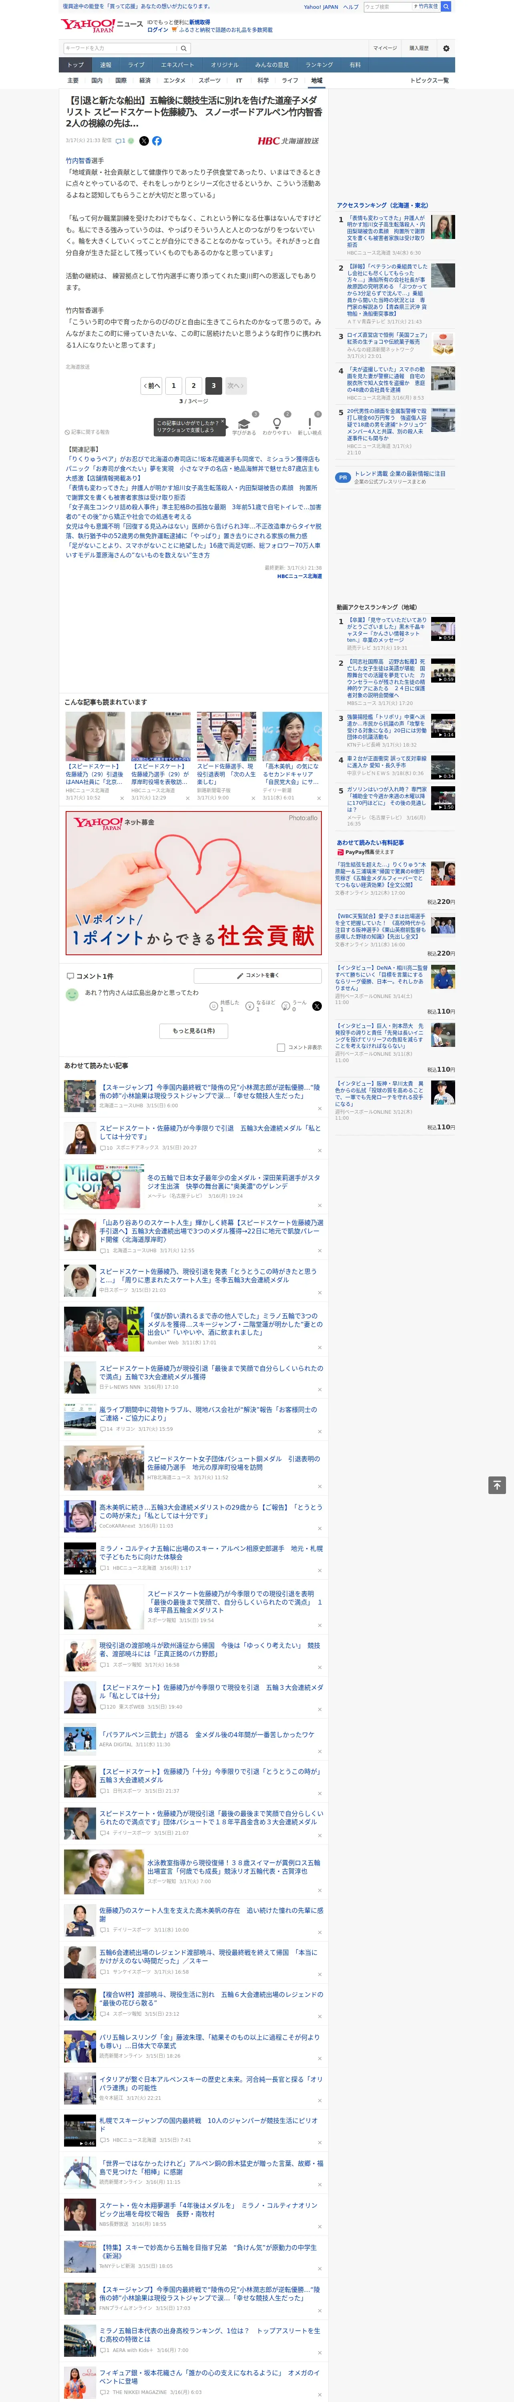
Task: Open the 速報 tab
Action: coord(105,65)
